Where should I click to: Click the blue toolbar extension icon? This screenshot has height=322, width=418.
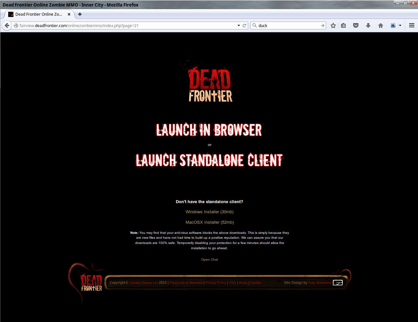(393, 25)
